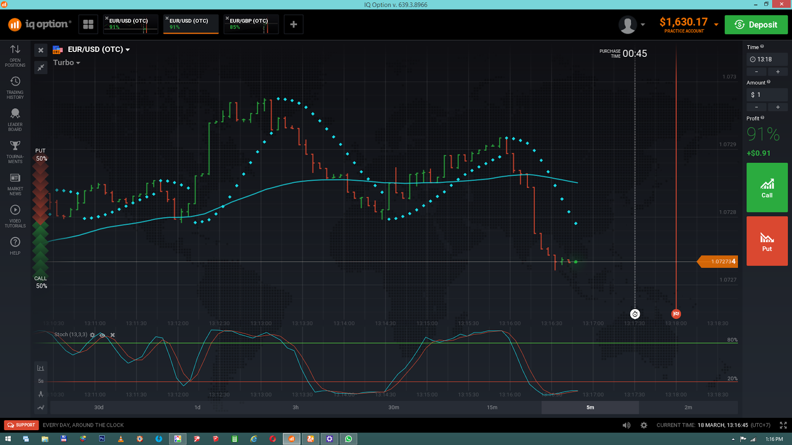
Task: Buy a Call option
Action: tap(767, 187)
